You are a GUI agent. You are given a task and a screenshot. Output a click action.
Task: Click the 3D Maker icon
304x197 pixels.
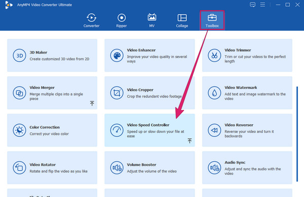(19, 56)
